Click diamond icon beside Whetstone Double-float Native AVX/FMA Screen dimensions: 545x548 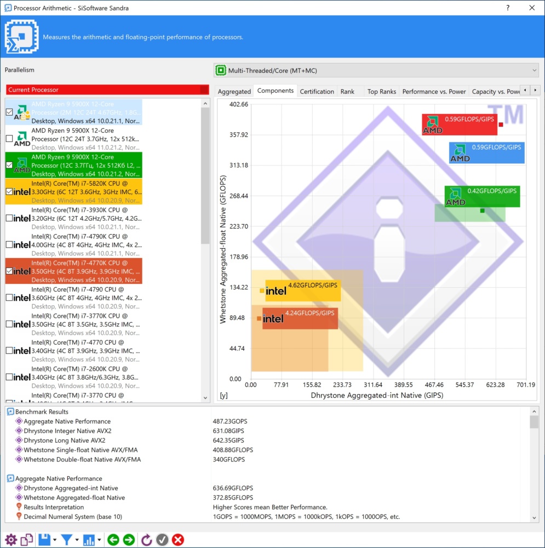[x=19, y=459]
